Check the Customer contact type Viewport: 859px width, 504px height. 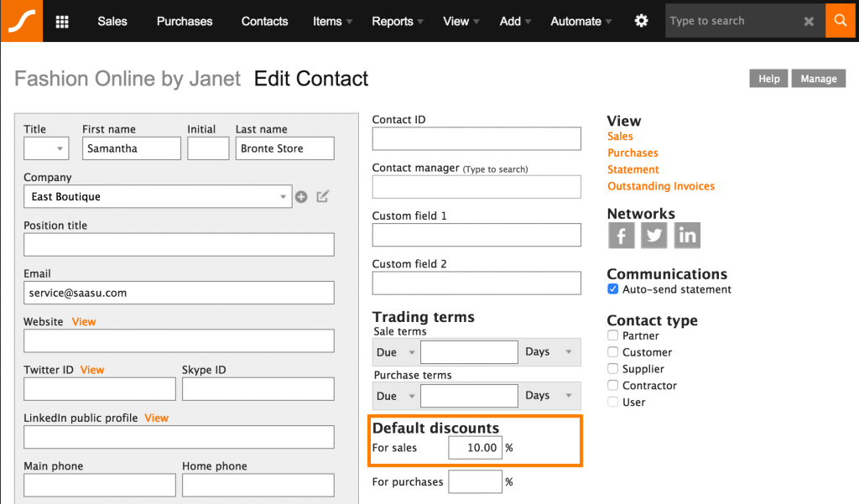coord(613,352)
